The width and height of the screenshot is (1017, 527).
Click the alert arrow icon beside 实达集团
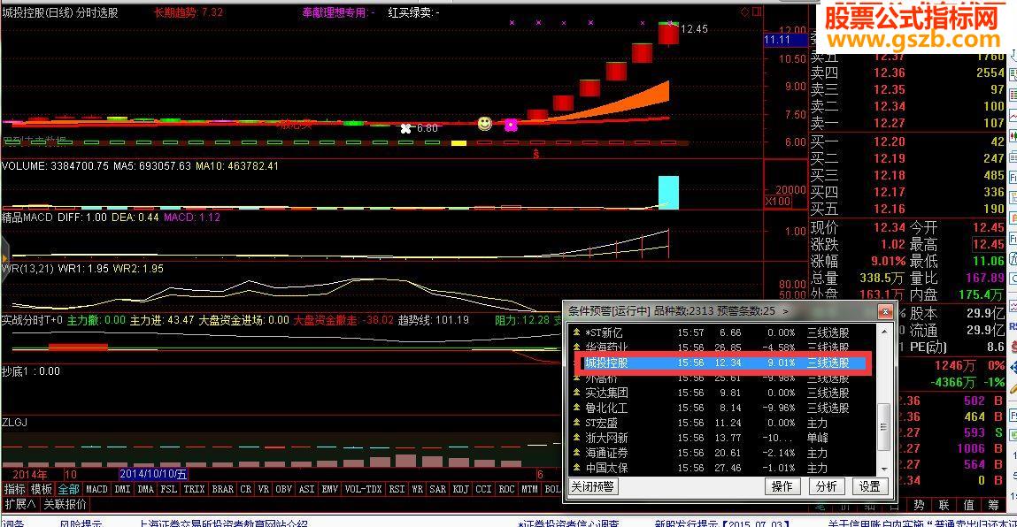pyautogui.click(x=576, y=393)
